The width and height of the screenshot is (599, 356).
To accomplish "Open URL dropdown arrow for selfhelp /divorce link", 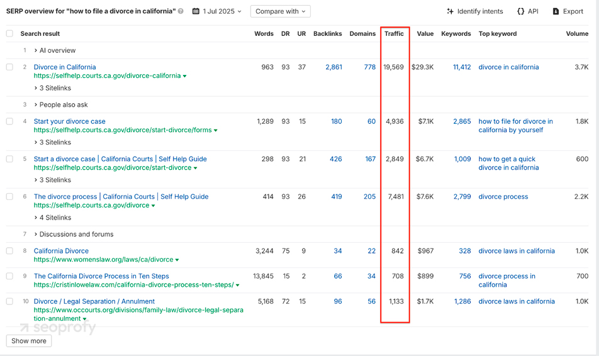I will pyautogui.click(x=153, y=206).
